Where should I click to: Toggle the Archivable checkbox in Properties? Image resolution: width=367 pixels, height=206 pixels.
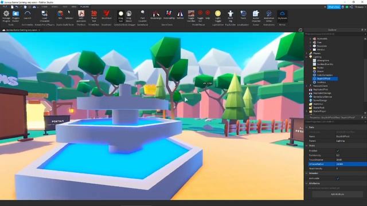pyautogui.click(x=338, y=178)
